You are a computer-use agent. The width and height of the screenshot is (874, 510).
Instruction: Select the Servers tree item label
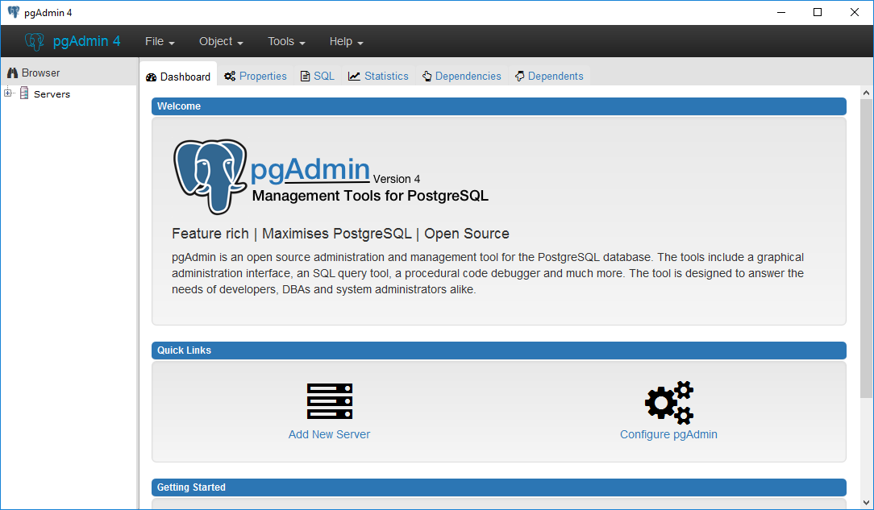click(52, 94)
